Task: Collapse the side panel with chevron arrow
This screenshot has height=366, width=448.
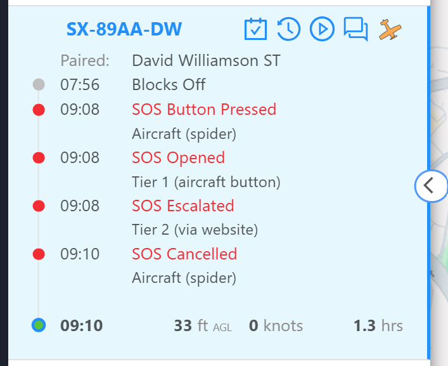Action: [x=430, y=186]
